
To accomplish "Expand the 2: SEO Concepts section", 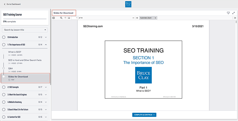I will 46,87.
